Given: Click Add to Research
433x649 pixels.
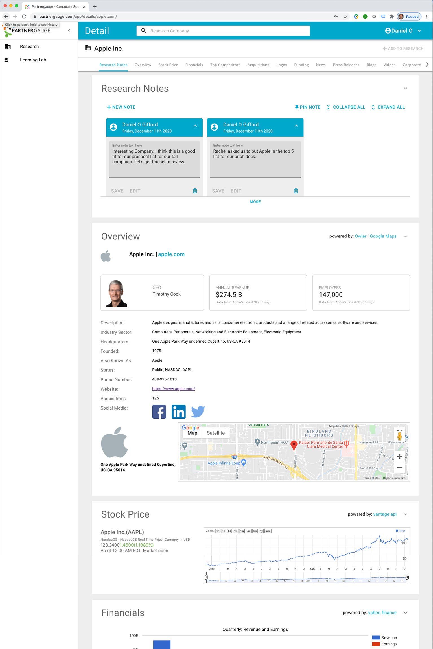Looking at the screenshot, I should click(403, 49).
